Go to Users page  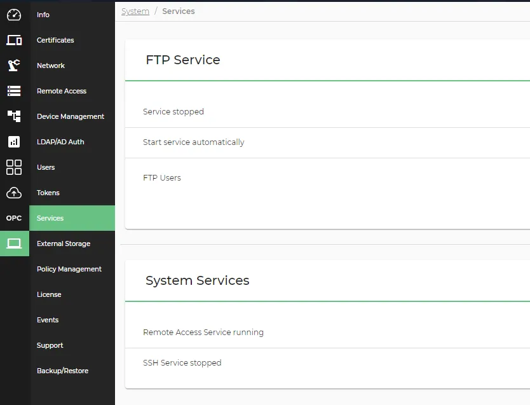(46, 167)
